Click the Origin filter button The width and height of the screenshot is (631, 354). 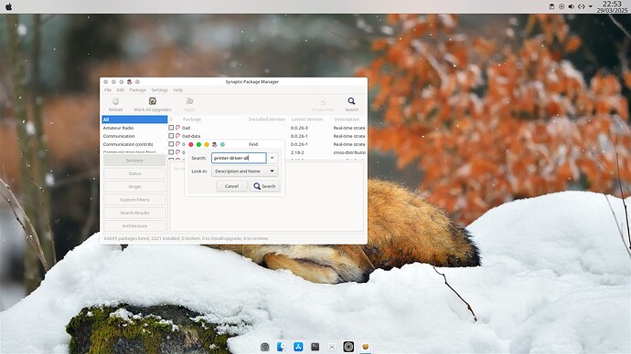click(x=134, y=187)
